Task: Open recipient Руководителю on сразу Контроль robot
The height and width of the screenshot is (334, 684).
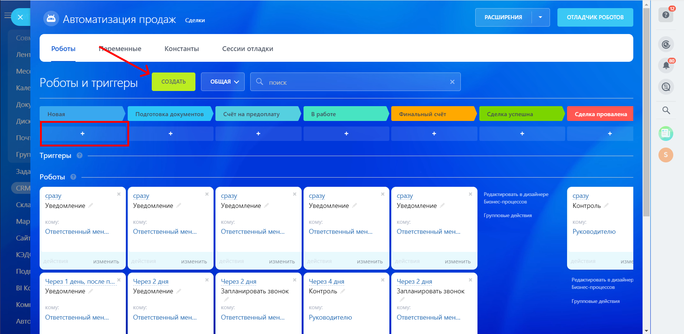Action: pos(594,232)
